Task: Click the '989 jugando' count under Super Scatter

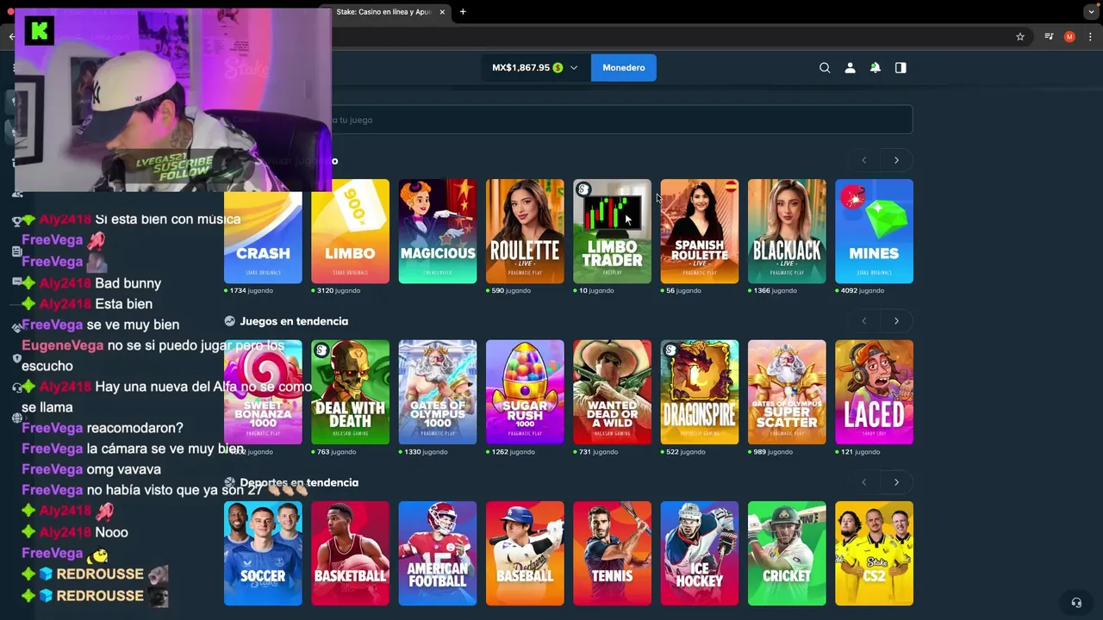Action: click(x=773, y=452)
